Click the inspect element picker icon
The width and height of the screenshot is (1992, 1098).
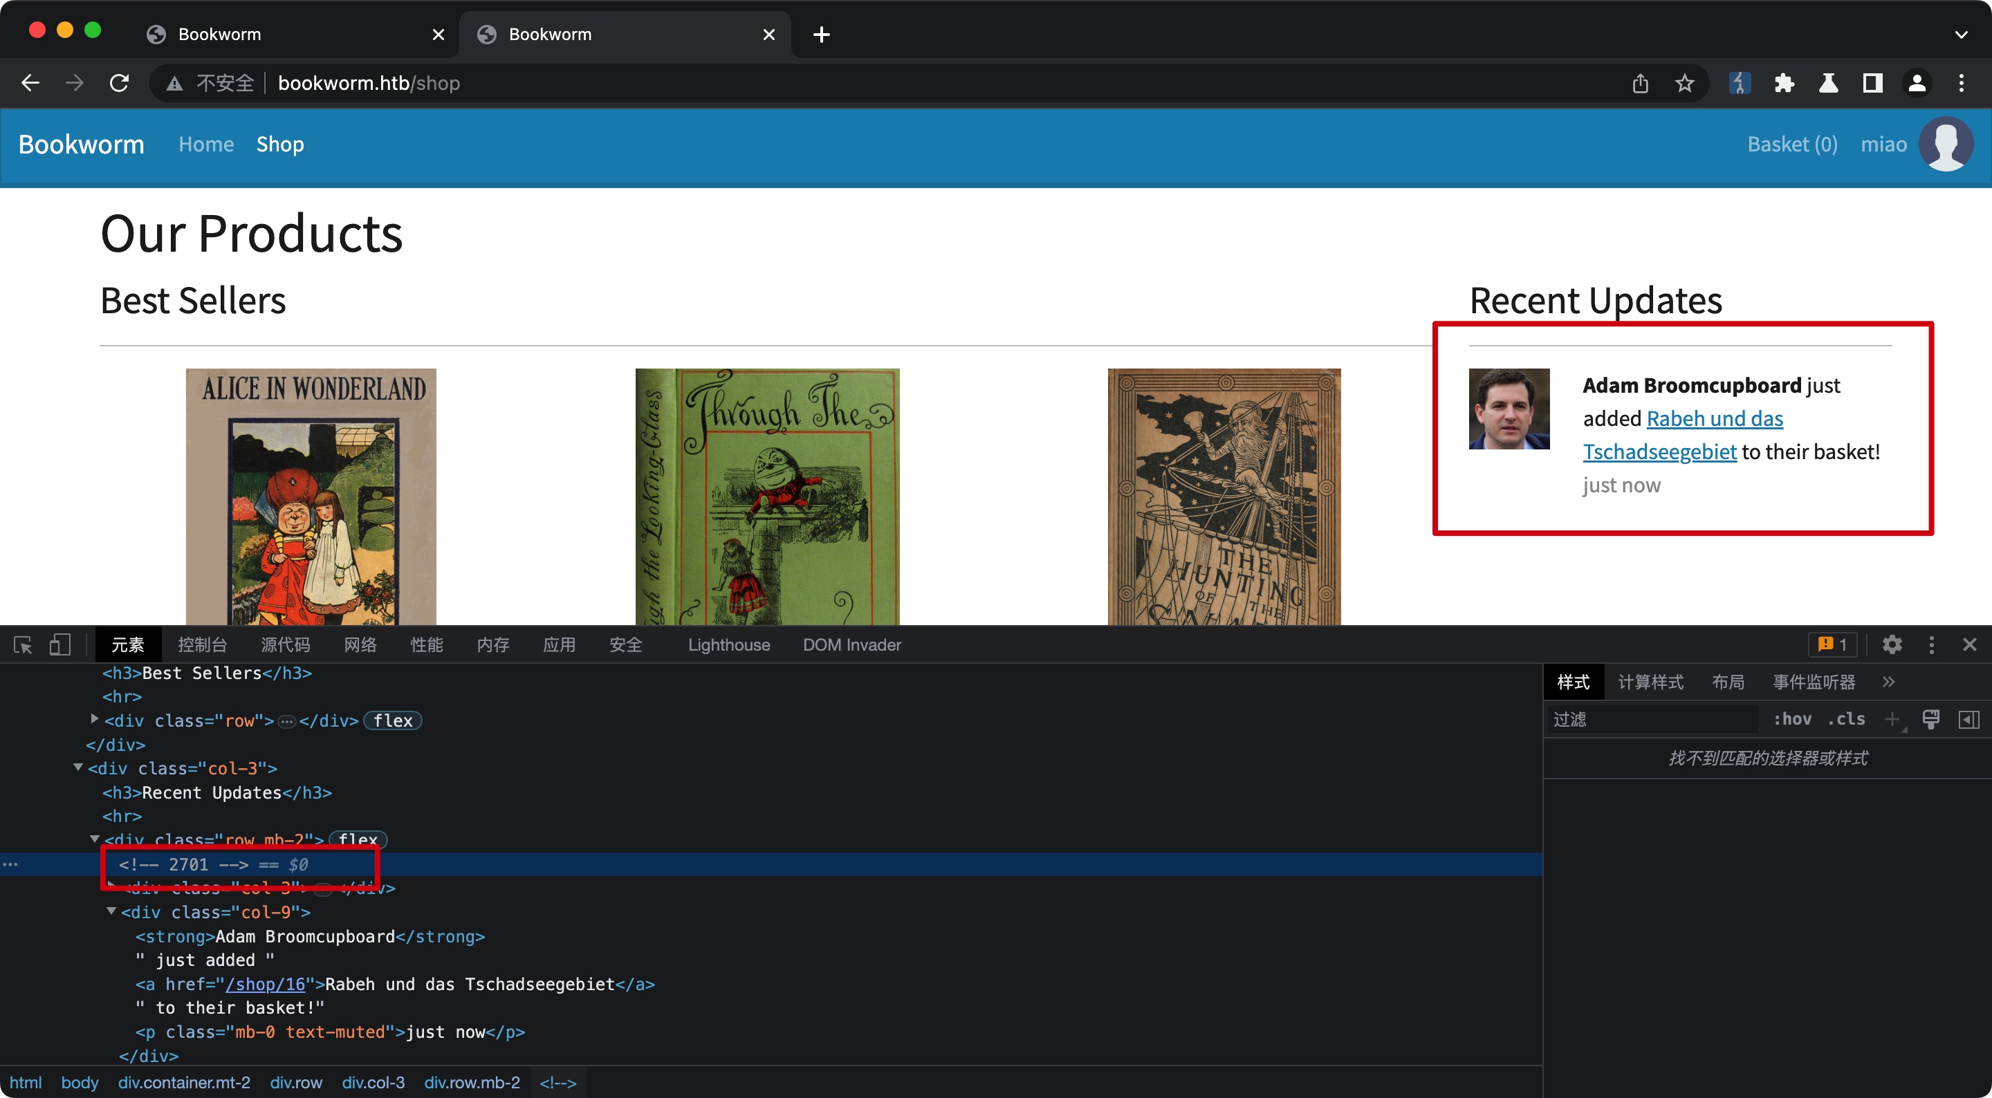click(22, 645)
